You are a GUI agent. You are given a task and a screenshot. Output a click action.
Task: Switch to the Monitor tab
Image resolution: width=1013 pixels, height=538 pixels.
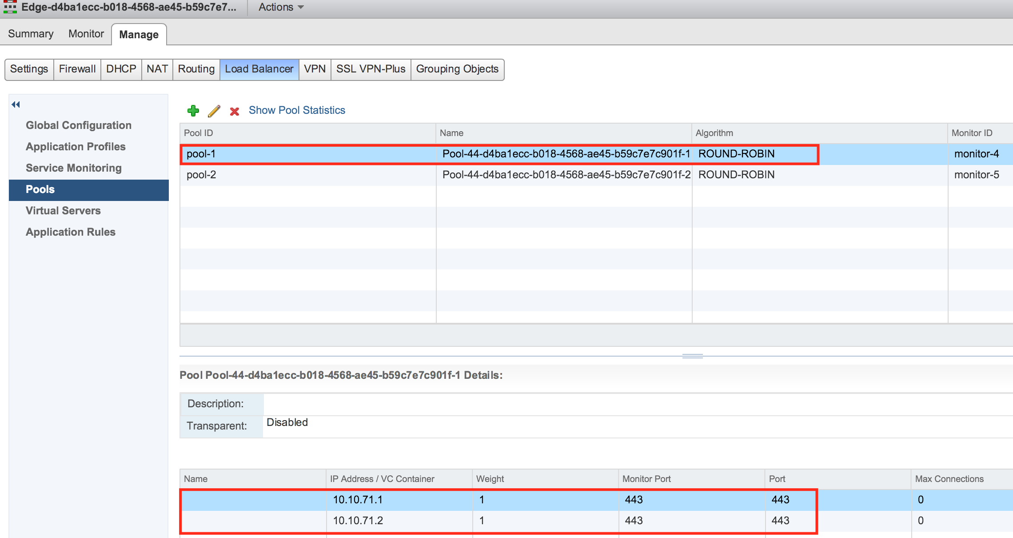86,34
